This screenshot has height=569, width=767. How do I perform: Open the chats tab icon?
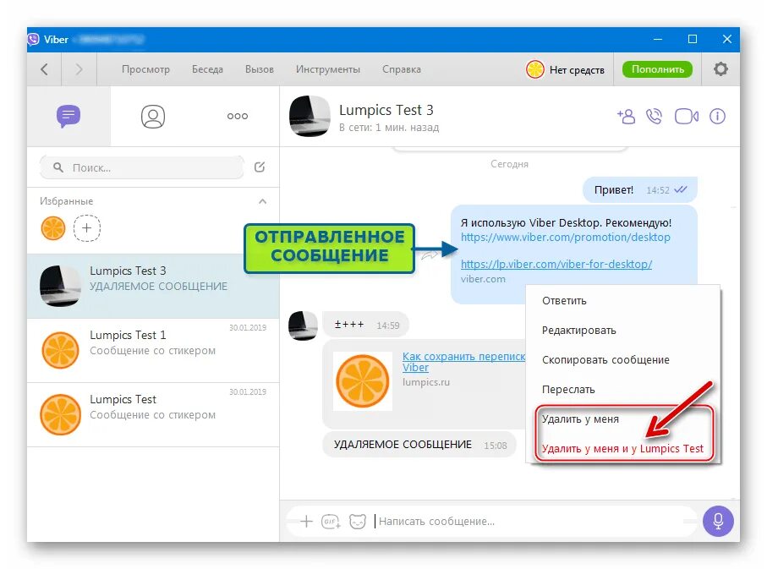tap(68, 116)
